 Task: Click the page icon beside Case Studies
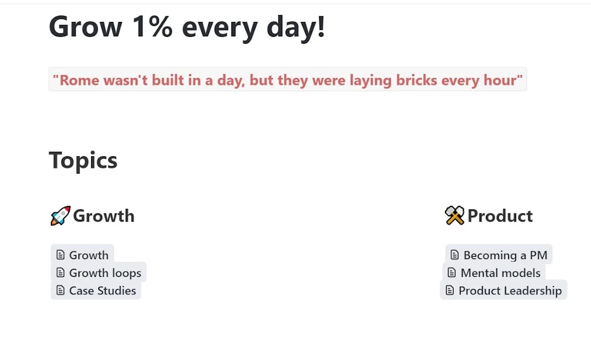tap(60, 291)
